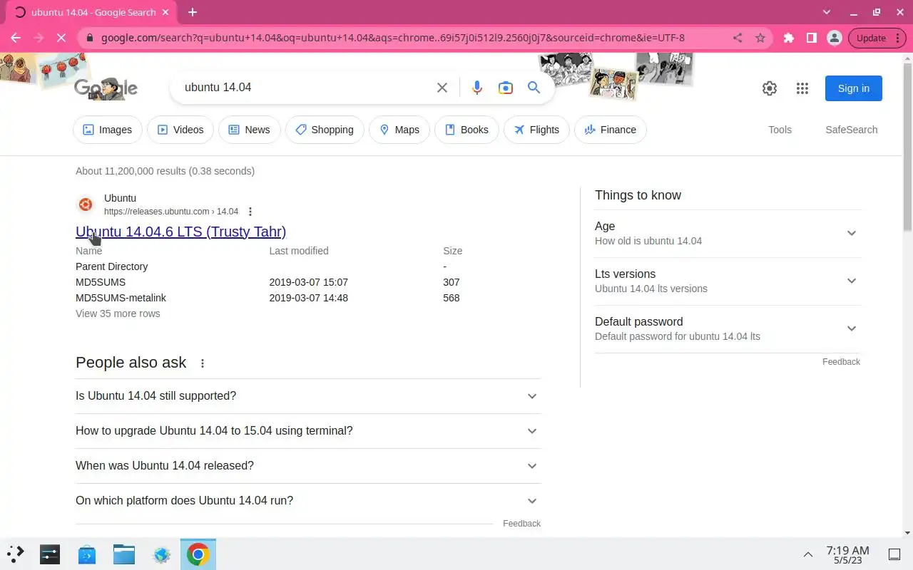The width and height of the screenshot is (913, 570).
Task: Expand the Age topic
Action: (728, 233)
